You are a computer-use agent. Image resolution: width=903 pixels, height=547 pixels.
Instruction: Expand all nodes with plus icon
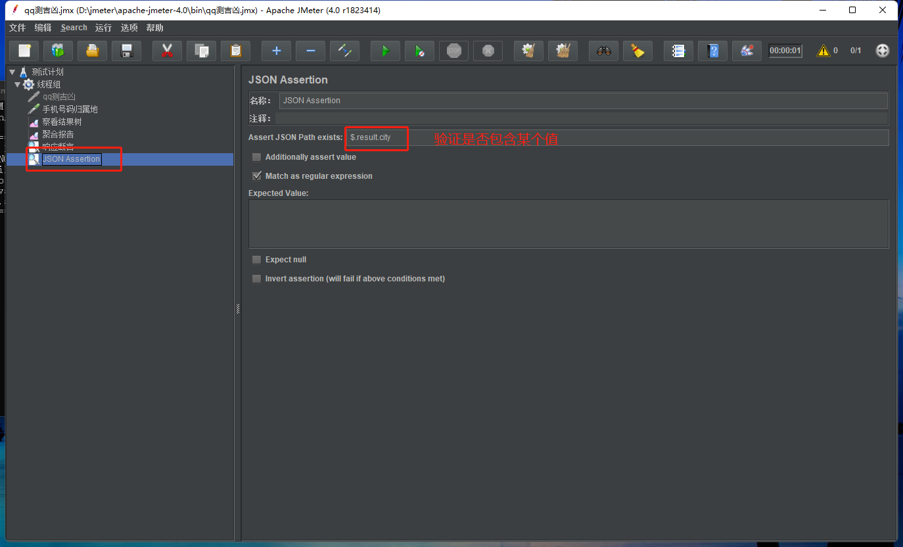tap(276, 51)
